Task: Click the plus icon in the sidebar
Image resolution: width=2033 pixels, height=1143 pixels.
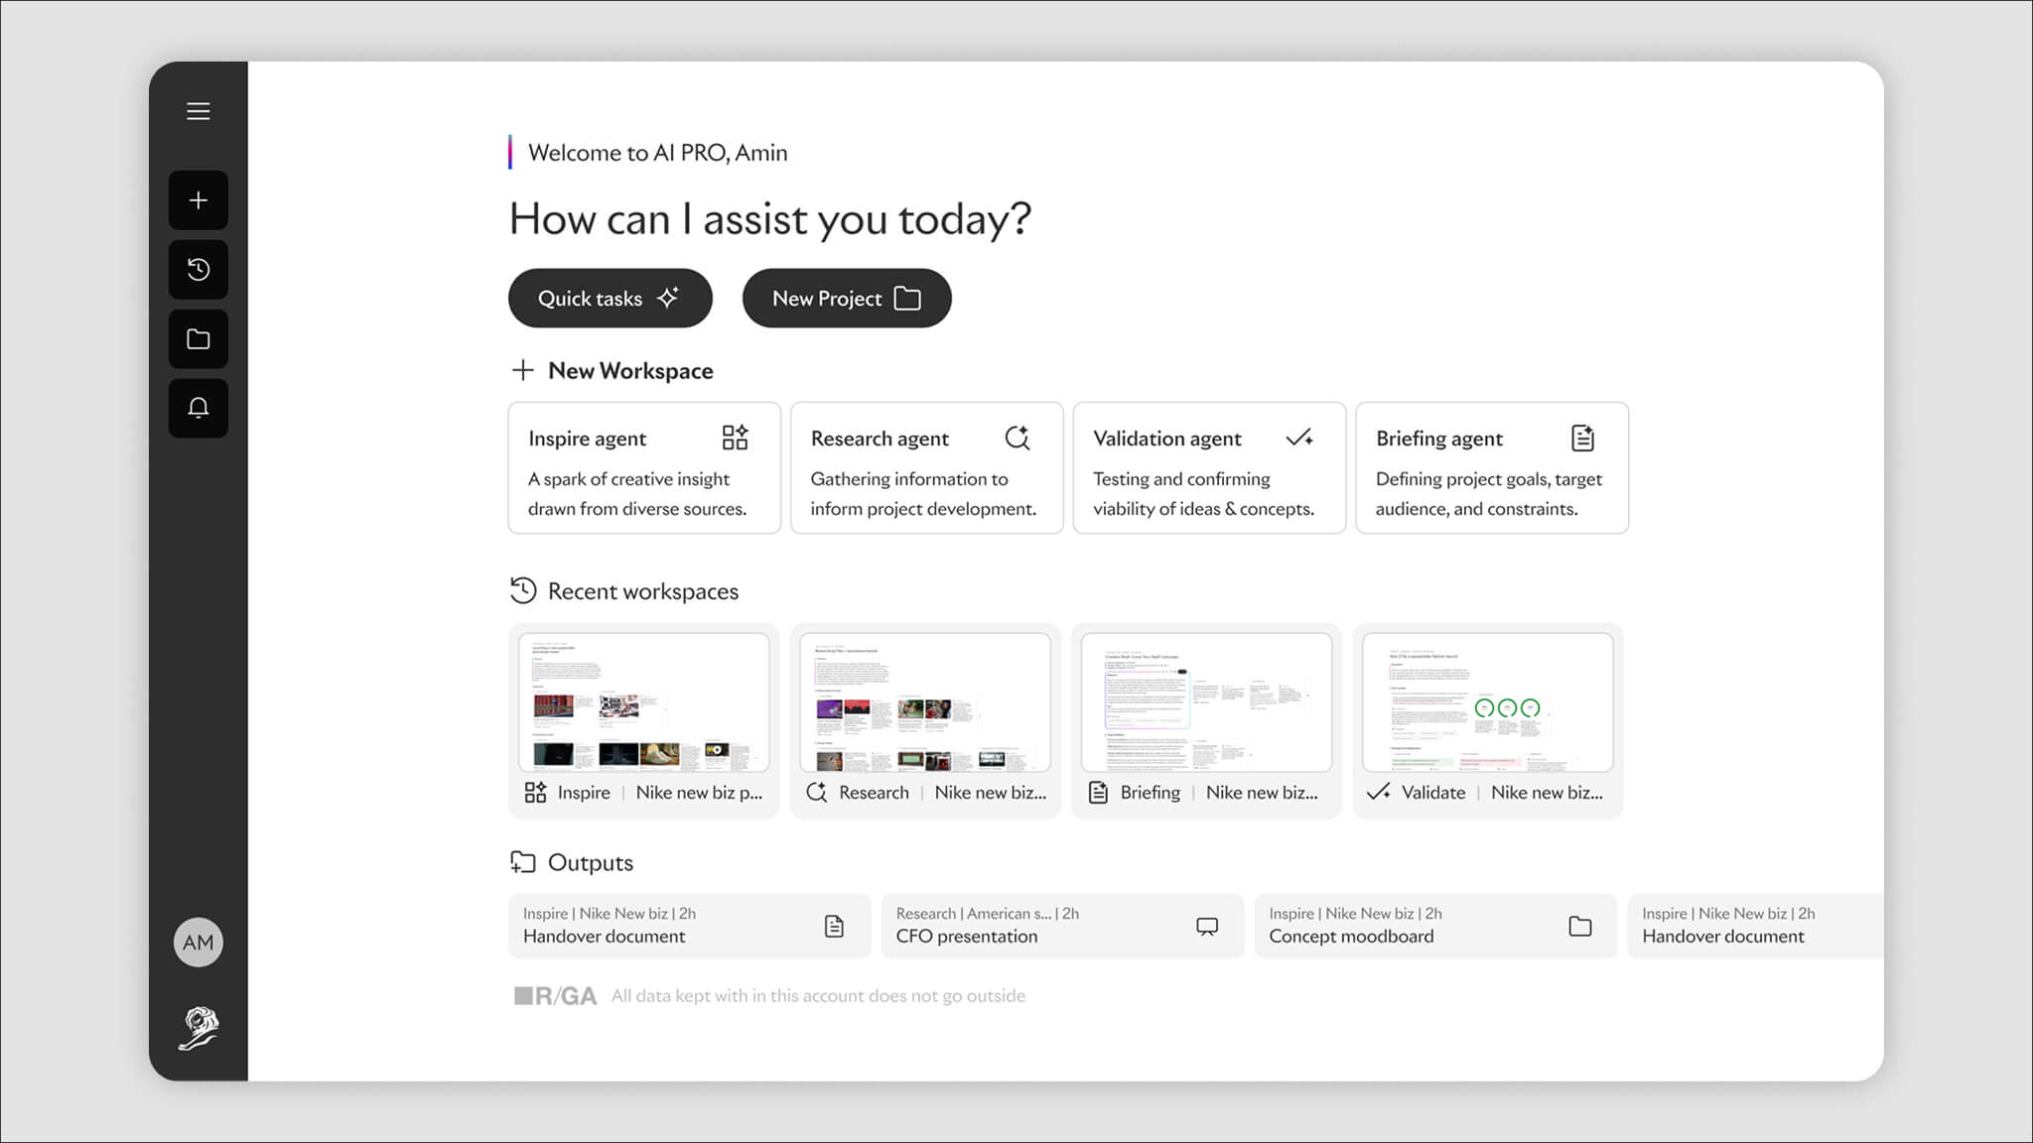Action: coord(199,200)
